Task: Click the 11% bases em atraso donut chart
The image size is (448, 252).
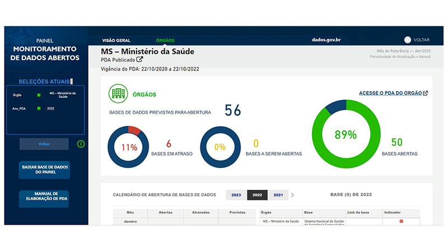Action: click(x=128, y=147)
